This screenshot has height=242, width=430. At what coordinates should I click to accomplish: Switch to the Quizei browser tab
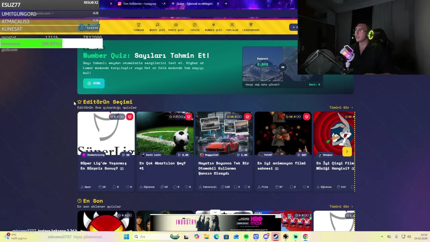195,4
